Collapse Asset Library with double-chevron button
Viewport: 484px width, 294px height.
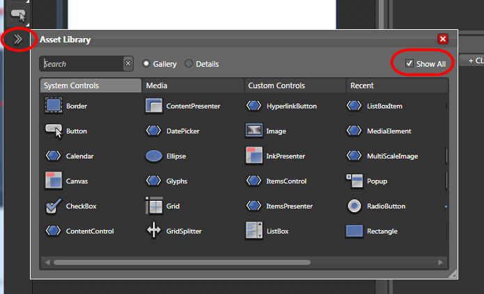click(18, 40)
